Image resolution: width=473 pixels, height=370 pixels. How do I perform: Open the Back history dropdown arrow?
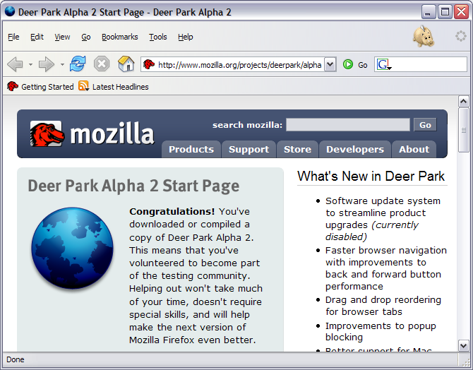click(x=30, y=65)
